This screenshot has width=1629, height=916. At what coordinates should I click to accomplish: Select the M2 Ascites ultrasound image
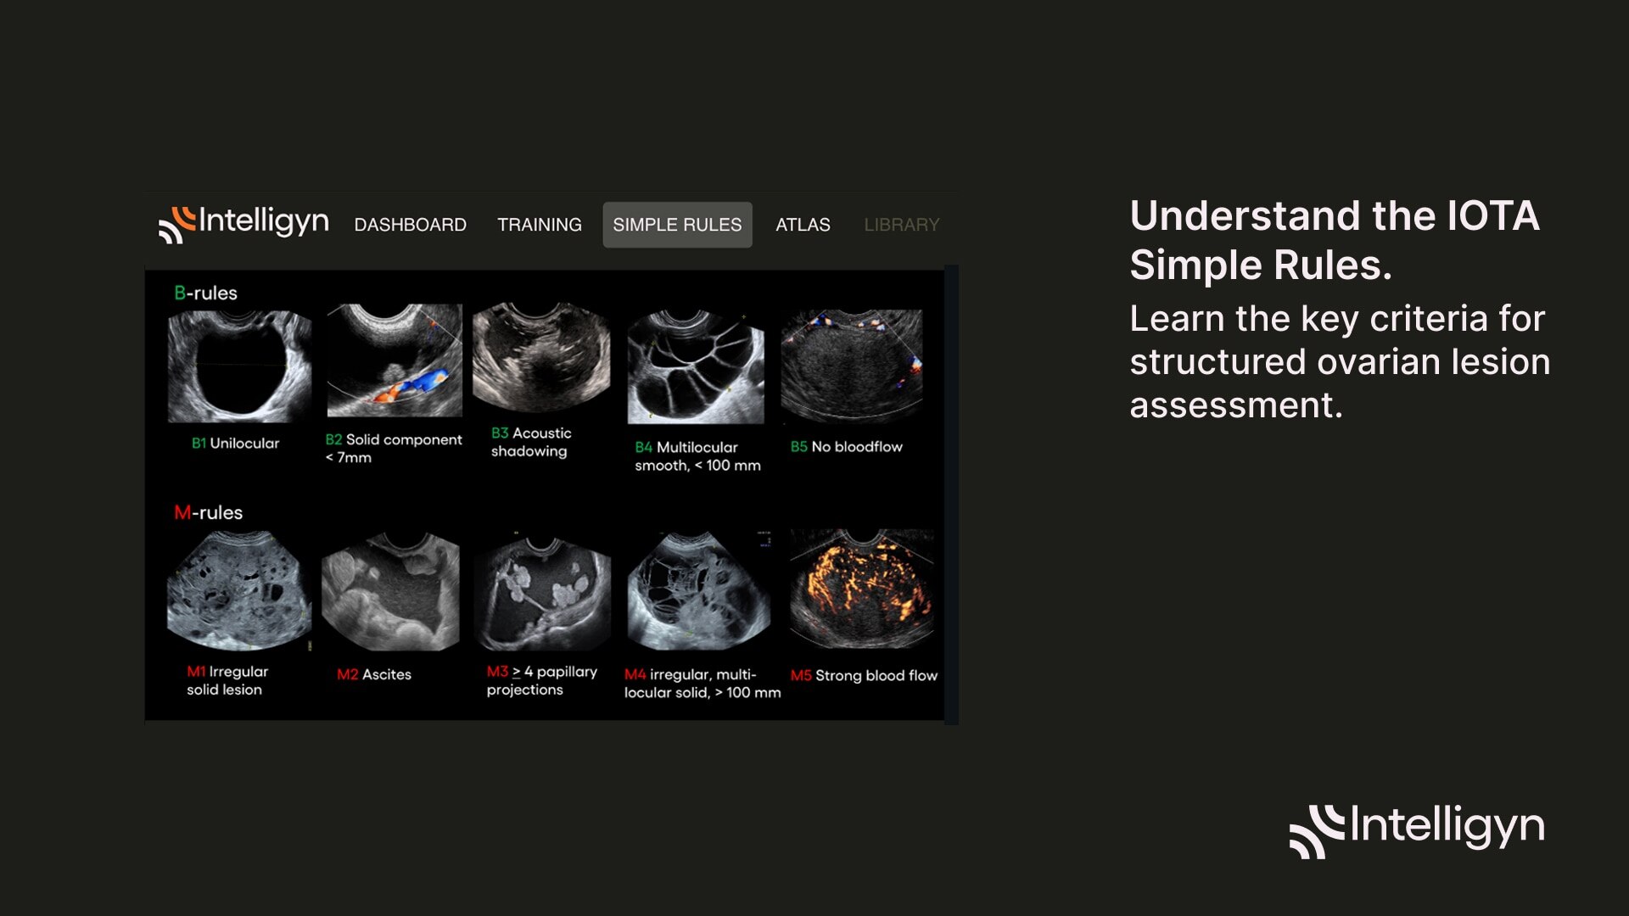[390, 591]
